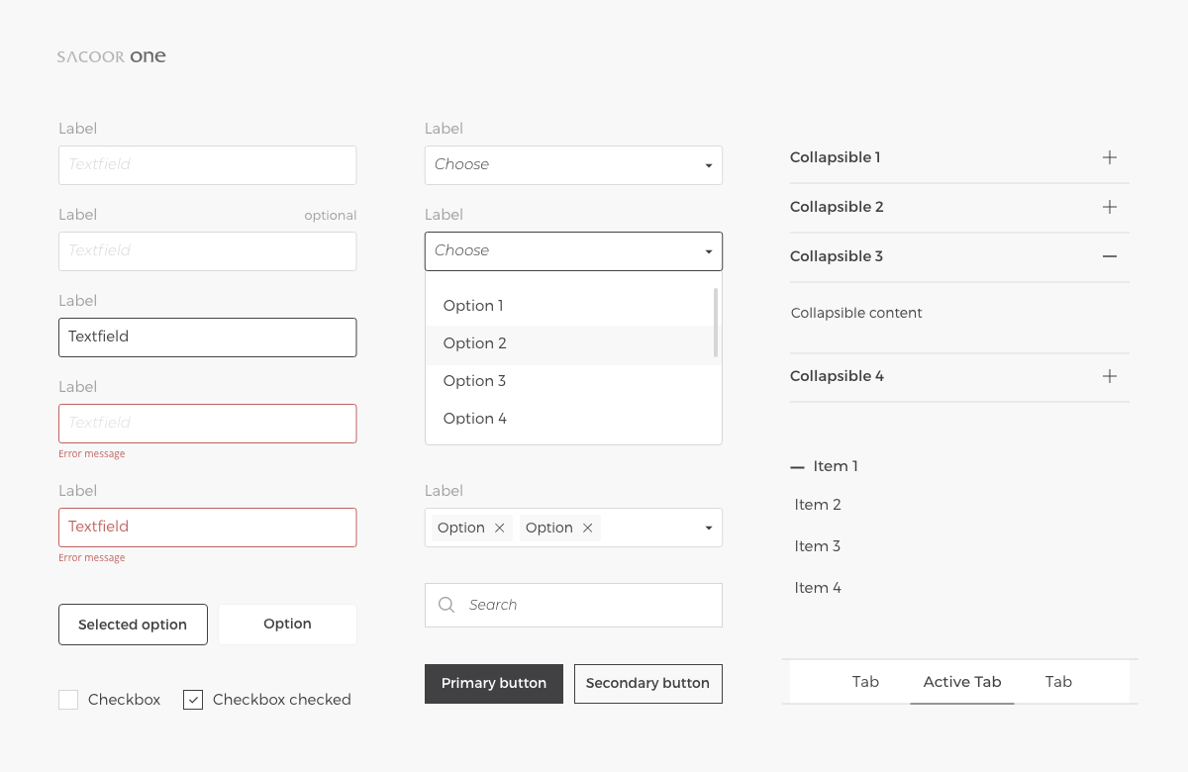Switch to the Active Tab
This screenshot has height=772, width=1188.
pos(961,682)
